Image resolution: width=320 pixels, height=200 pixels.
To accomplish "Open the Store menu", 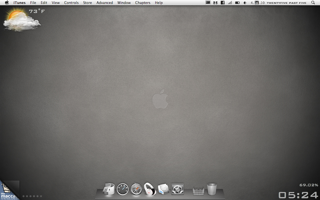I will click(87, 2).
